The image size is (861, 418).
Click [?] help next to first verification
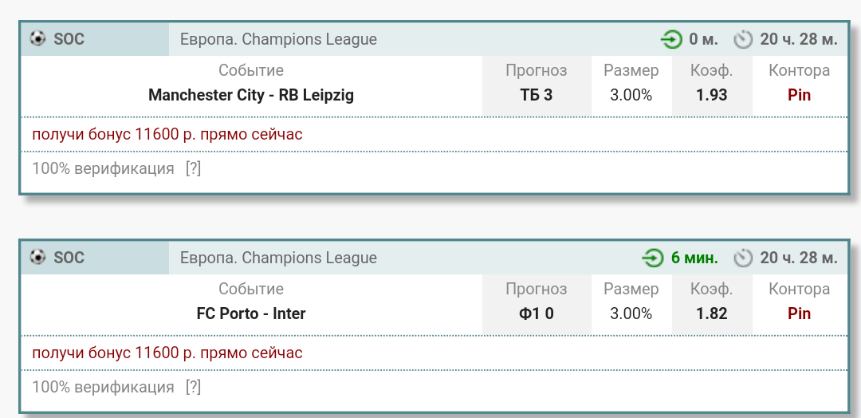pos(193,169)
